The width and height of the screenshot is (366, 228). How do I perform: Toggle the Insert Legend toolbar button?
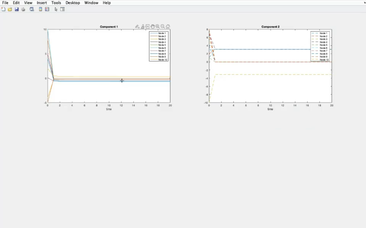pyautogui.click(x=47, y=9)
